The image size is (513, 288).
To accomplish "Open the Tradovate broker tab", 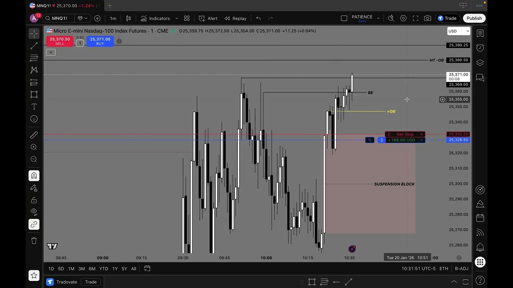I will (62, 282).
